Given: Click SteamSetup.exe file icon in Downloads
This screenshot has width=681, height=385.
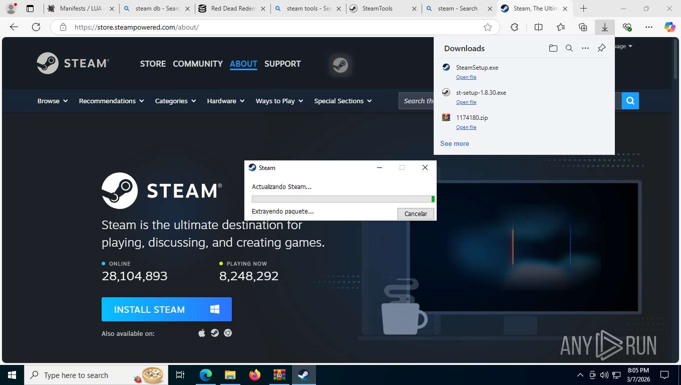Looking at the screenshot, I should pyautogui.click(x=446, y=67).
